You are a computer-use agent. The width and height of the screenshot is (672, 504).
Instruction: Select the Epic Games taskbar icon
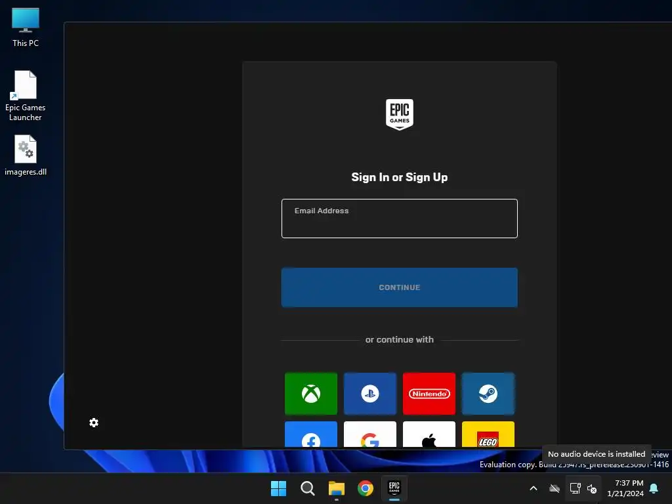(394, 488)
